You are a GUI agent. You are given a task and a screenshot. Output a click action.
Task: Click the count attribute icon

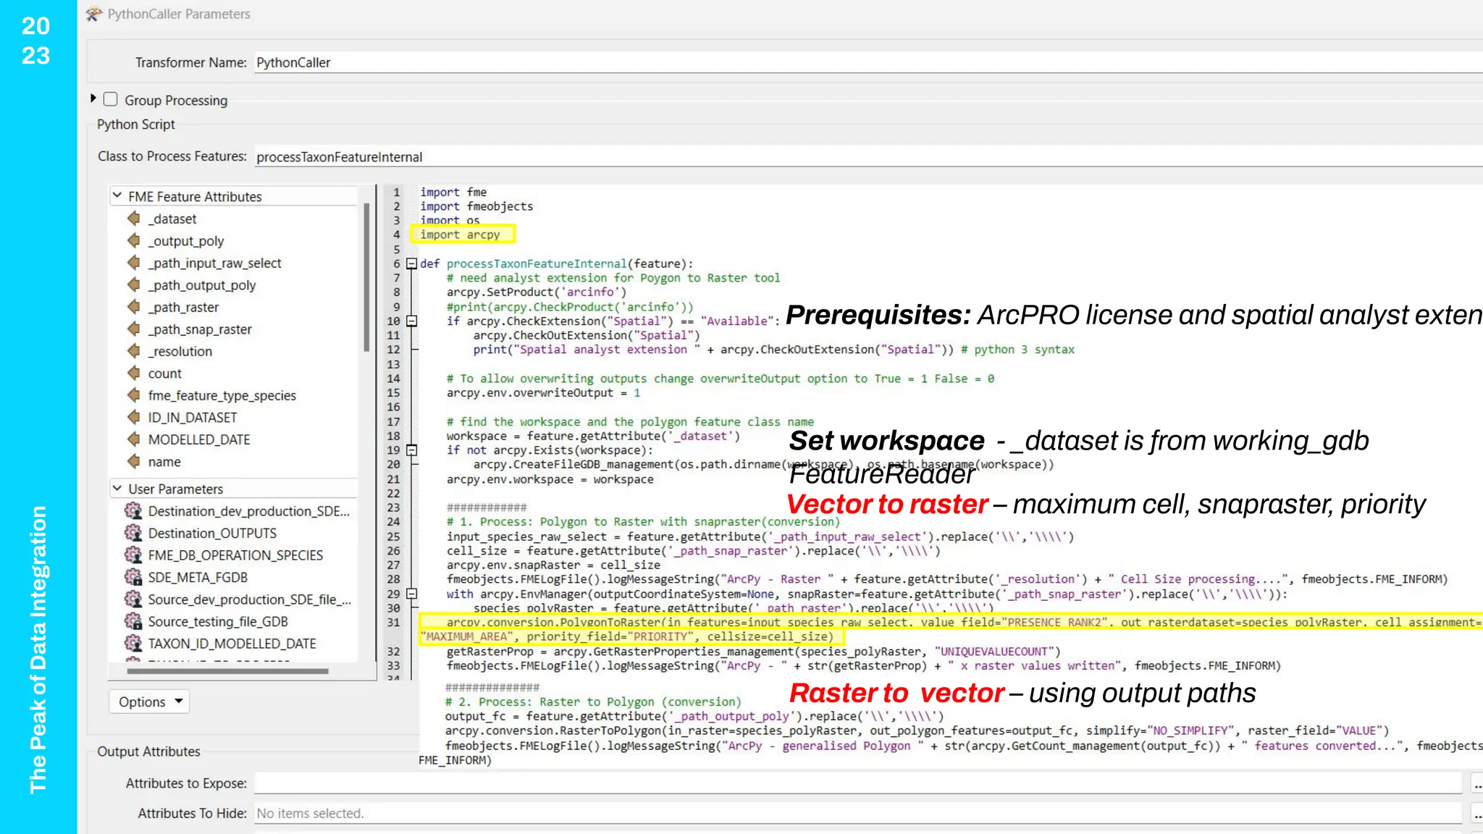click(x=134, y=373)
